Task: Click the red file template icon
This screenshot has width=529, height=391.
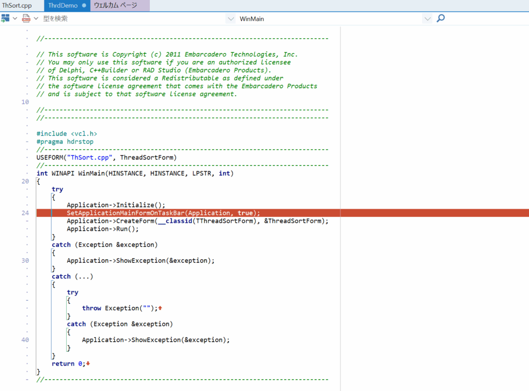Action: point(26,19)
